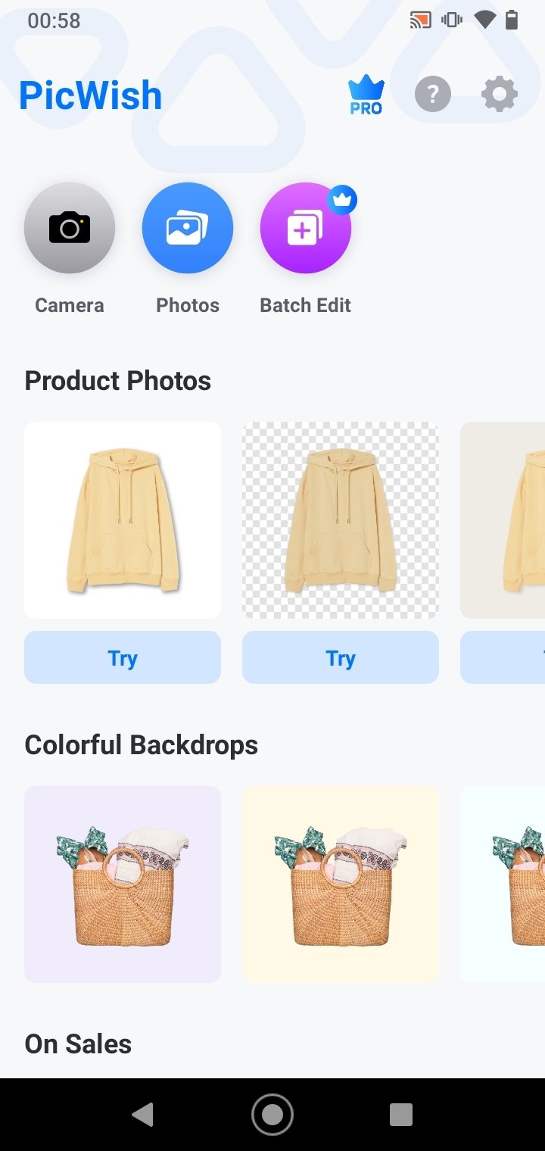The width and height of the screenshot is (545, 1151).
Task: Try the white background hoodie template
Action: pos(123,657)
